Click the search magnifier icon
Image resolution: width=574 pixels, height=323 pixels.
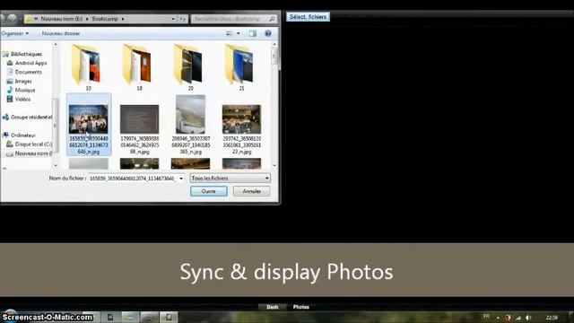pyautogui.click(x=273, y=19)
